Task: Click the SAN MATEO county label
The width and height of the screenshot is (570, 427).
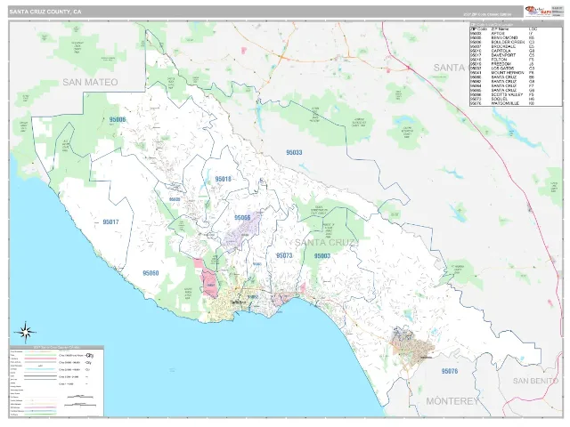Action: [90, 82]
